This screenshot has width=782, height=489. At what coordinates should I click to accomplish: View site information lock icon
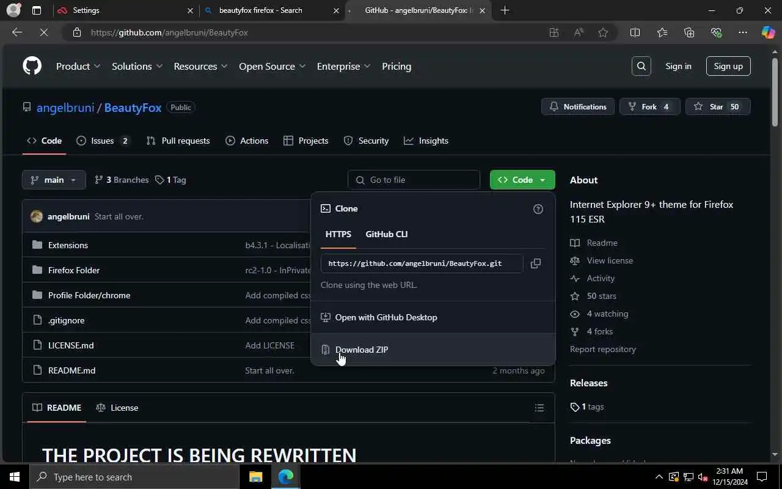coord(77,32)
